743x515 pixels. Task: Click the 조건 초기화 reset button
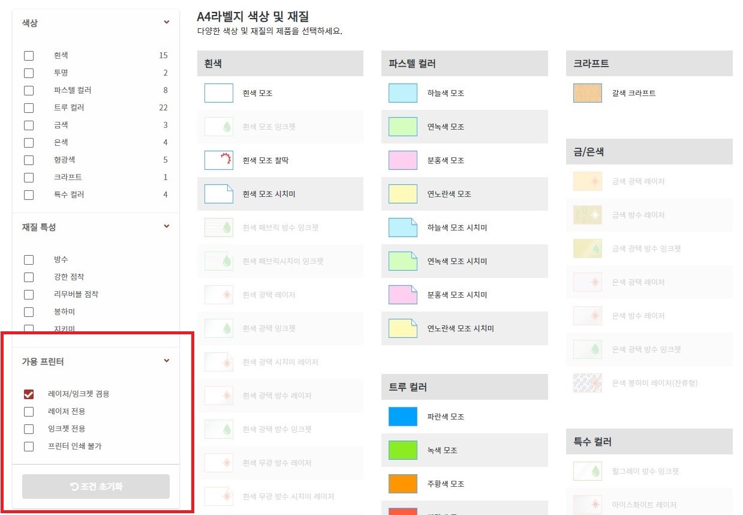click(x=96, y=486)
